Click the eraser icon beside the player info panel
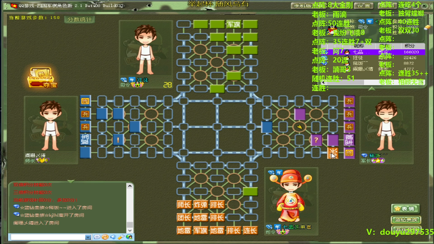The image size is (434, 244). click(427, 27)
